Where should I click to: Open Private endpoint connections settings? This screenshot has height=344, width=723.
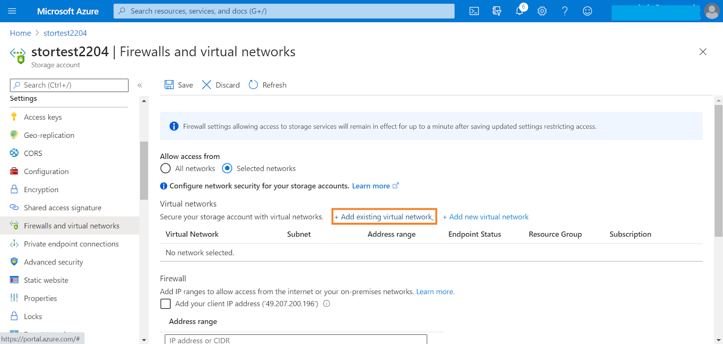[x=71, y=244]
